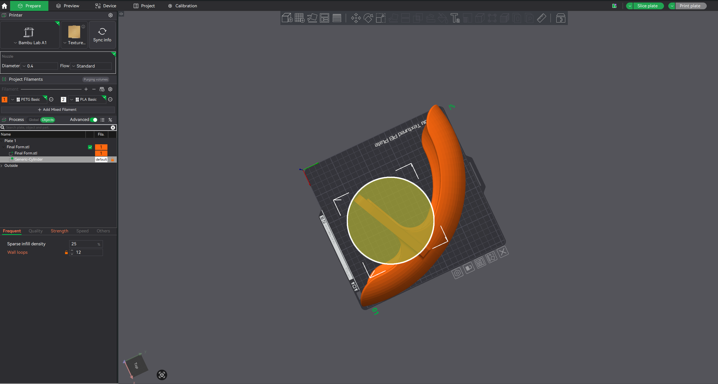Viewport: 718px width, 384px height.
Task: Click the Print plate button
Action: 691,6
